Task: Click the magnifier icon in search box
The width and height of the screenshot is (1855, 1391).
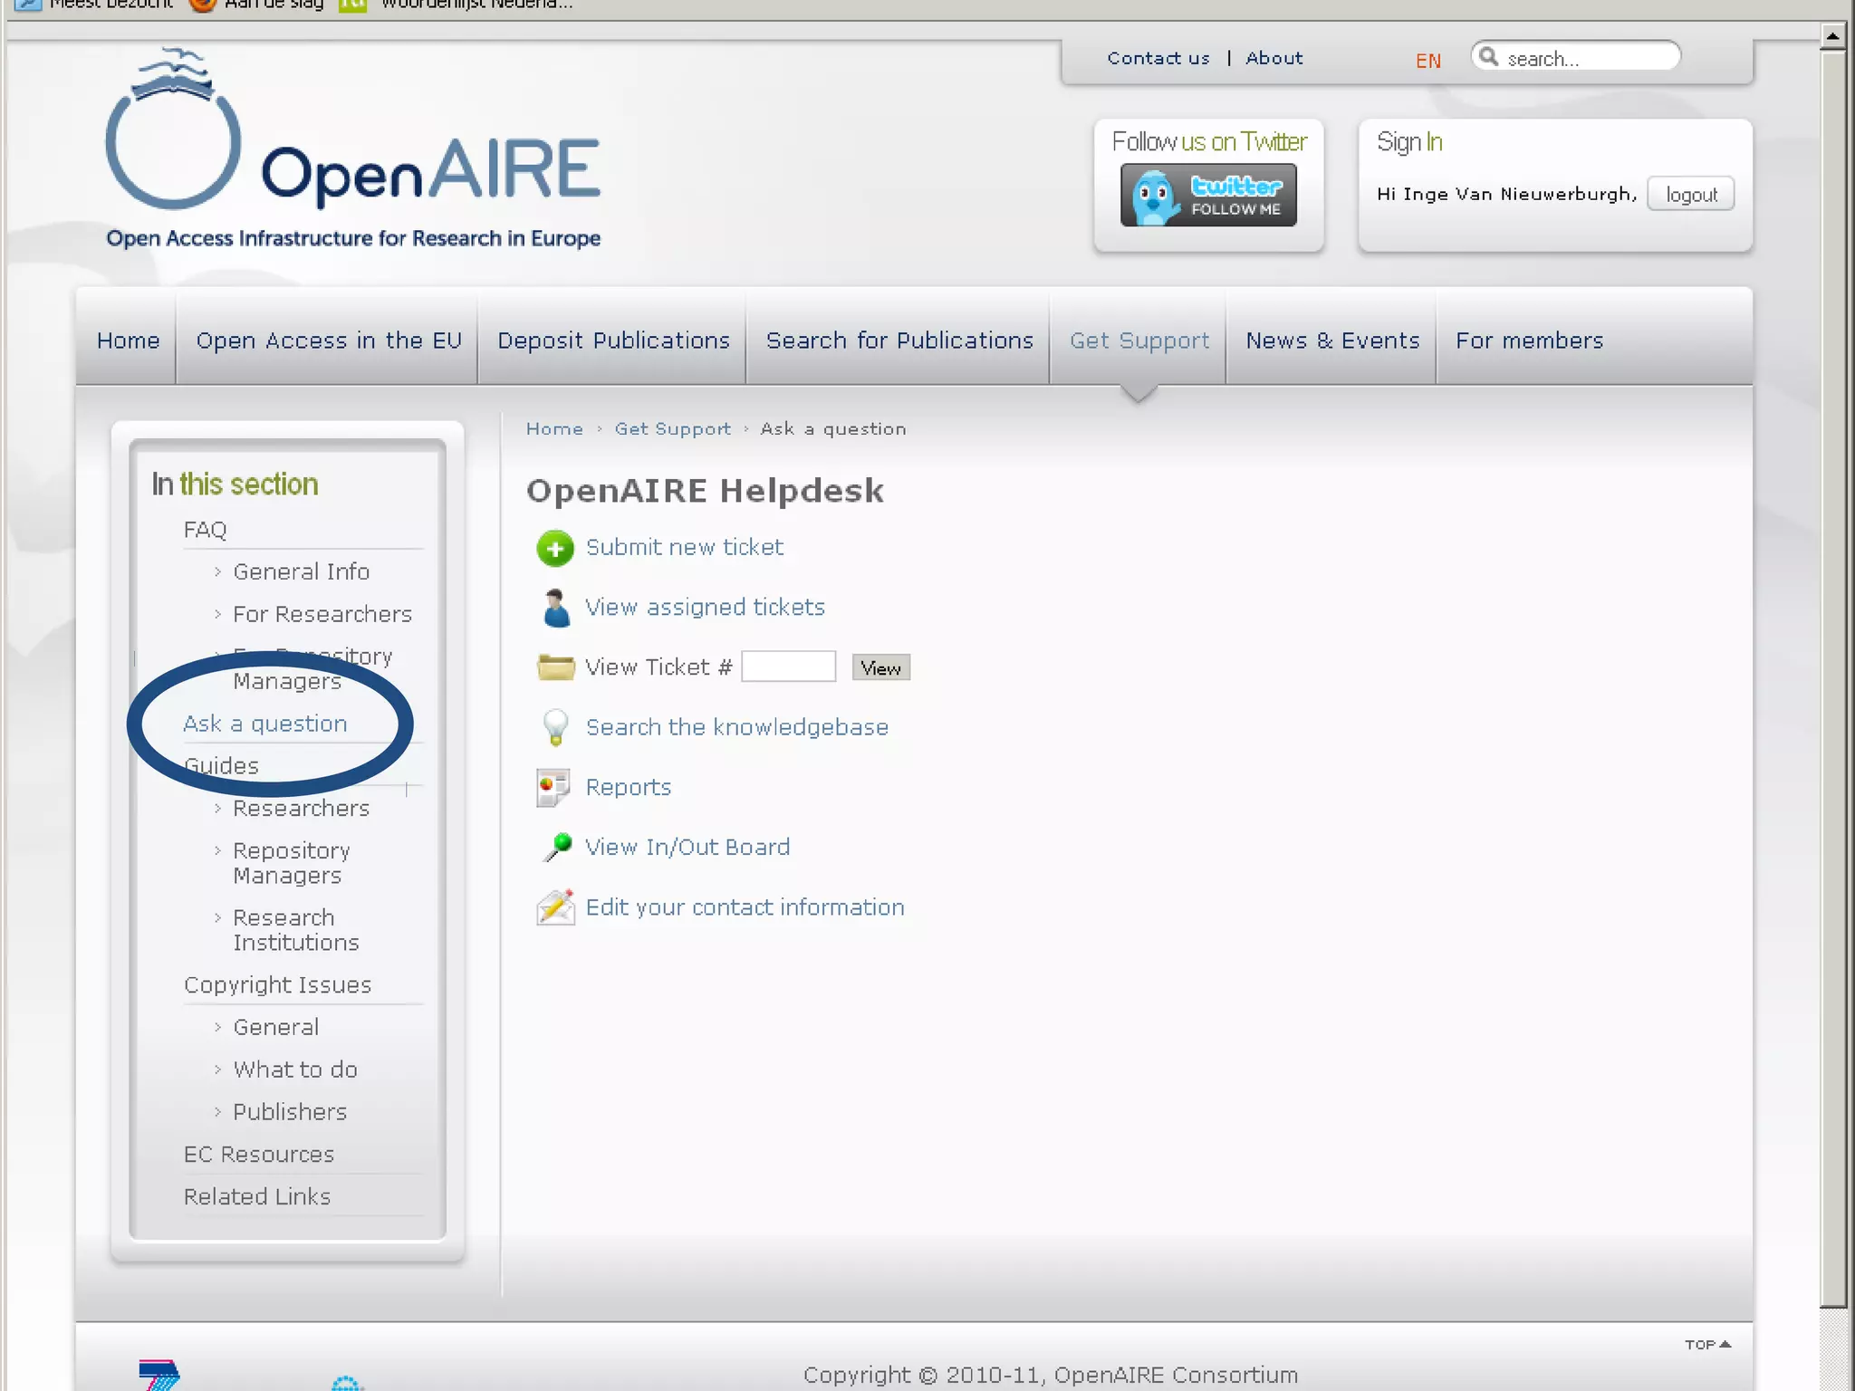Action: pyautogui.click(x=1488, y=57)
